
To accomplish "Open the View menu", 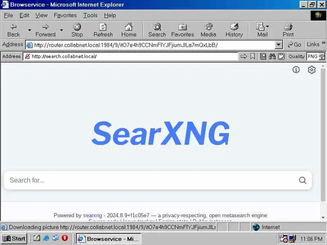I will [41, 16].
